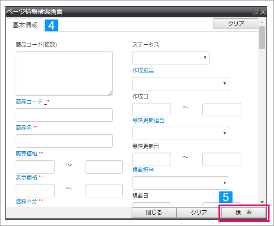The width and height of the screenshot is (274, 226).
Task: Click the 最終更新日 end date field
Action: pos(222,159)
